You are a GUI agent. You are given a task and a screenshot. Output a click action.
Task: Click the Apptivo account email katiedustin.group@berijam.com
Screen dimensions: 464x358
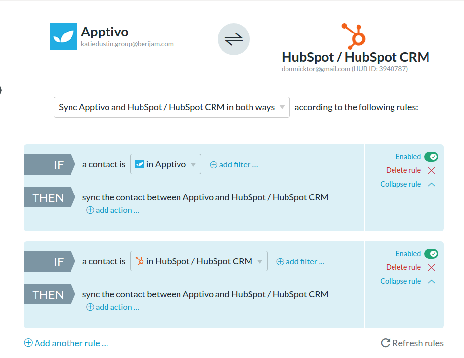pyautogui.click(x=127, y=44)
